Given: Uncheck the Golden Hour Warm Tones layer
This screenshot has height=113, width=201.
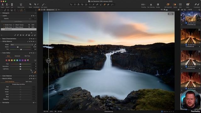Looking at the screenshot, I should [3, 25].
